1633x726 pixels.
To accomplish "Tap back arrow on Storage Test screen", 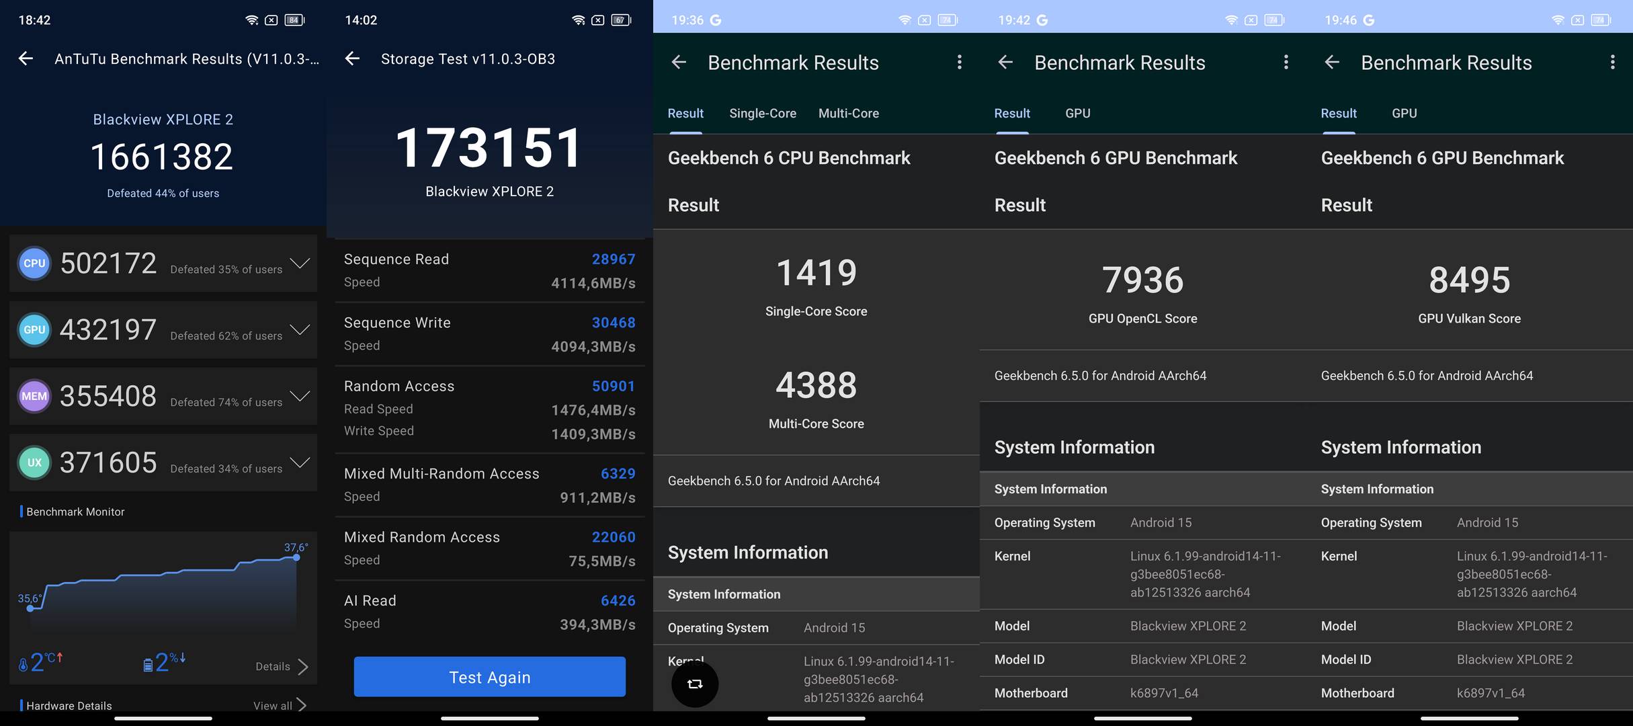I will tap(352, 59).
